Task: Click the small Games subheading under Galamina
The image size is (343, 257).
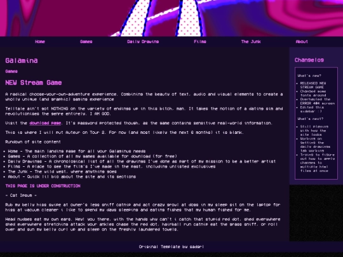Action: coord(11,71)
